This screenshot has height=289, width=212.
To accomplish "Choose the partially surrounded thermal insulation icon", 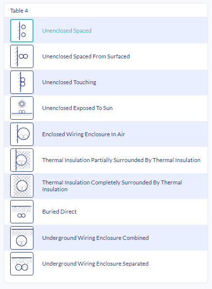I will (22, 160).
